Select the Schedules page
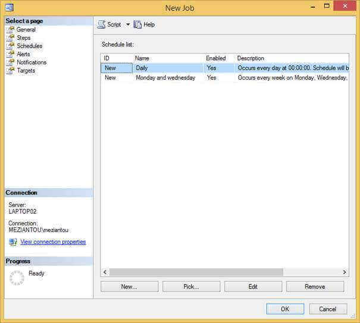The width and height of the screenshot is (360, 323). 29,46
